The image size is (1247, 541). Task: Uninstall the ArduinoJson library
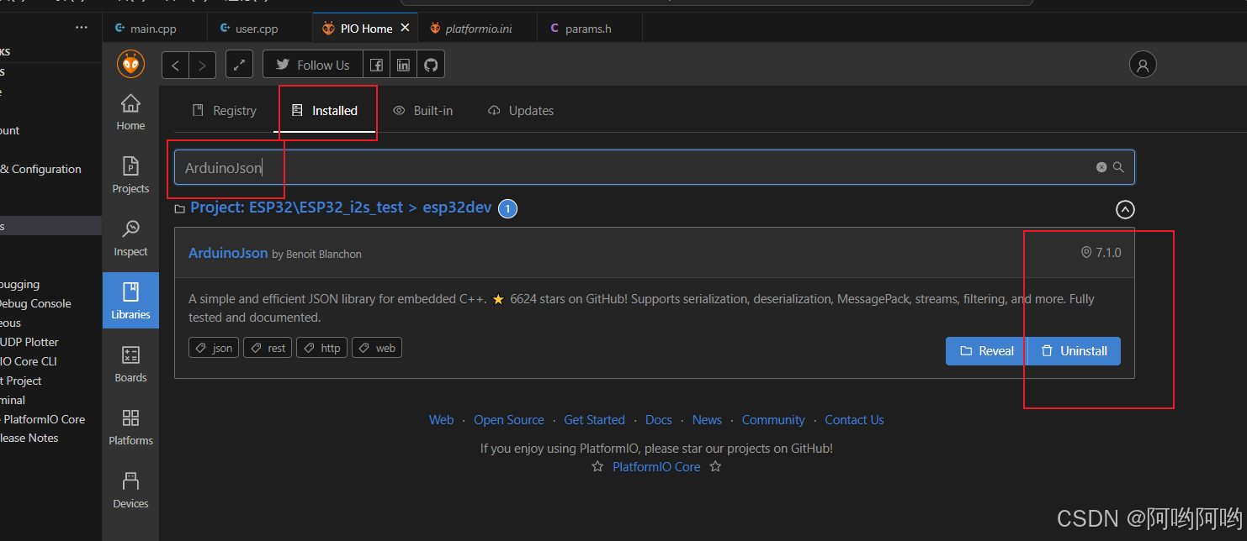tap(1075, 351)
